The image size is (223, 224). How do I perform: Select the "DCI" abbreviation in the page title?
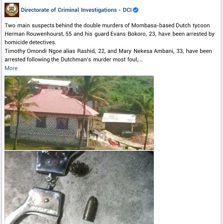tap(127, 10)
